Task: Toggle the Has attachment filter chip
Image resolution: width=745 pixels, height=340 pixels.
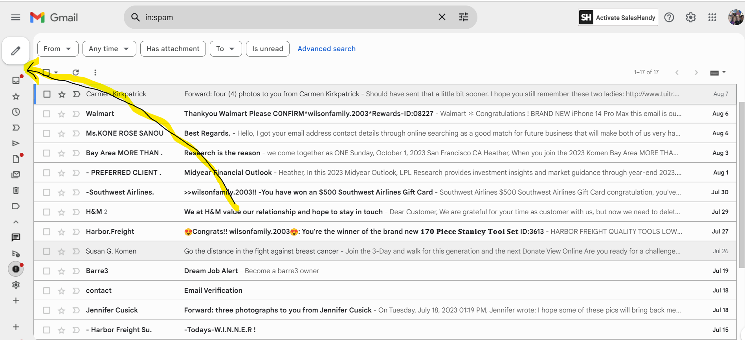Action: pyautogui.click(x=173, y=49)
